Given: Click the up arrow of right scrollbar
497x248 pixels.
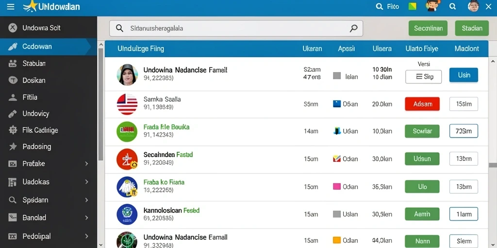Looking at the screenshot, I should pyautogui.click(x=493, y=62).
